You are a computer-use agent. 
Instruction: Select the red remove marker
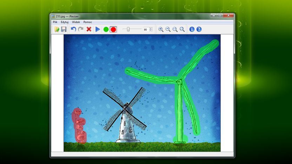[x=113, y=29]
